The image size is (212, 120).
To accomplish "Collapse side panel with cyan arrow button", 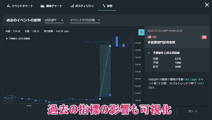I will click(x=142, y=32).
